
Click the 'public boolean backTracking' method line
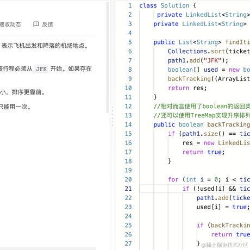coord(202,124)
